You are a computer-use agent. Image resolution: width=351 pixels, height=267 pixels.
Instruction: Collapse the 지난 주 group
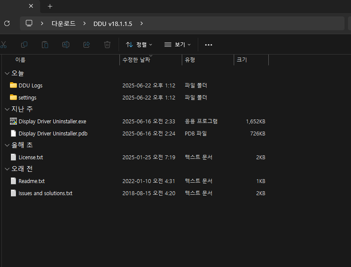pyautogui.click(x=7, y=109)
